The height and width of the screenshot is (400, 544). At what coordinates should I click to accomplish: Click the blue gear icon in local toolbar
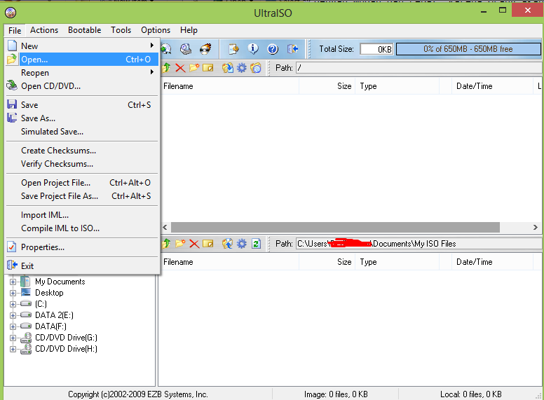(241, 244)
